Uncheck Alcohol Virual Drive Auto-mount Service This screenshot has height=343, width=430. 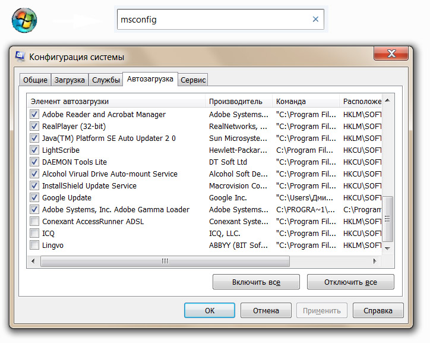34,174
